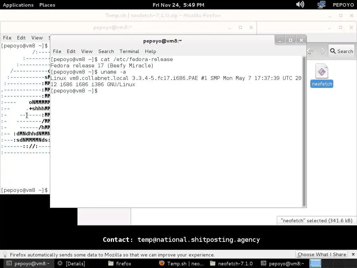Open Edit menu in background terminal
Screen dimensions: 357x268
(x=21, y=38)
